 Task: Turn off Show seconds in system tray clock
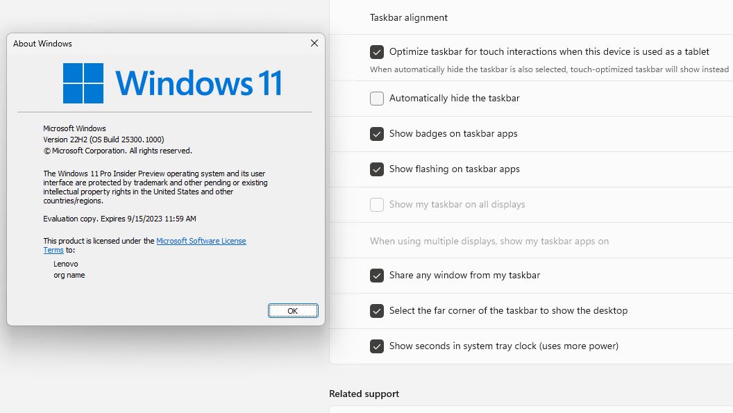(x=377, y=345)
